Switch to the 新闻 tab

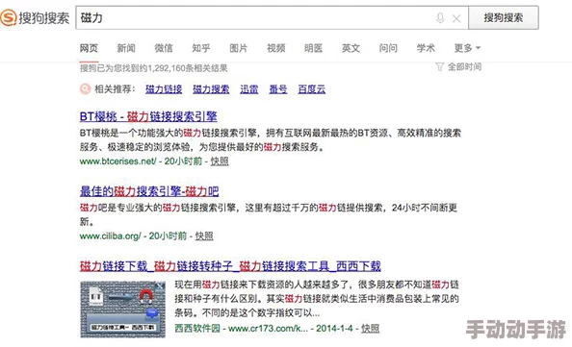126,48
